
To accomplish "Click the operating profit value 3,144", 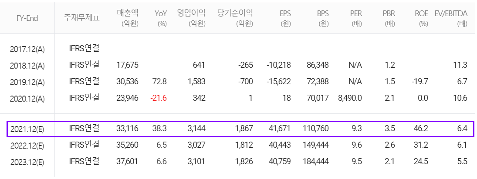I will click(197, 129).
